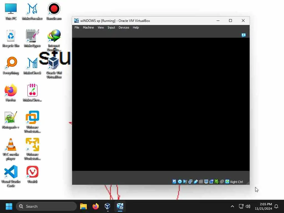Image resolution: width=284 pixels, height=213 pixels.
Task: Click the network tray icon
Action: [241, 206]
